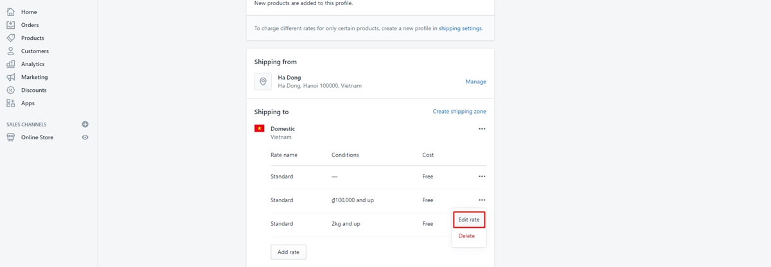Click the Online Store shop icon
This screenshot has width=771, height=267.
tap(11, 137)
